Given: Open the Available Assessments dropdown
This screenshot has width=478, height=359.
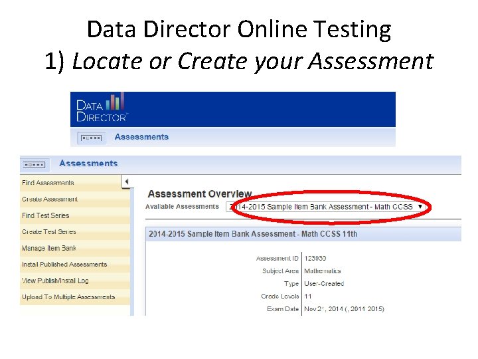Looking at the screenshot, I should coord(326,207).
